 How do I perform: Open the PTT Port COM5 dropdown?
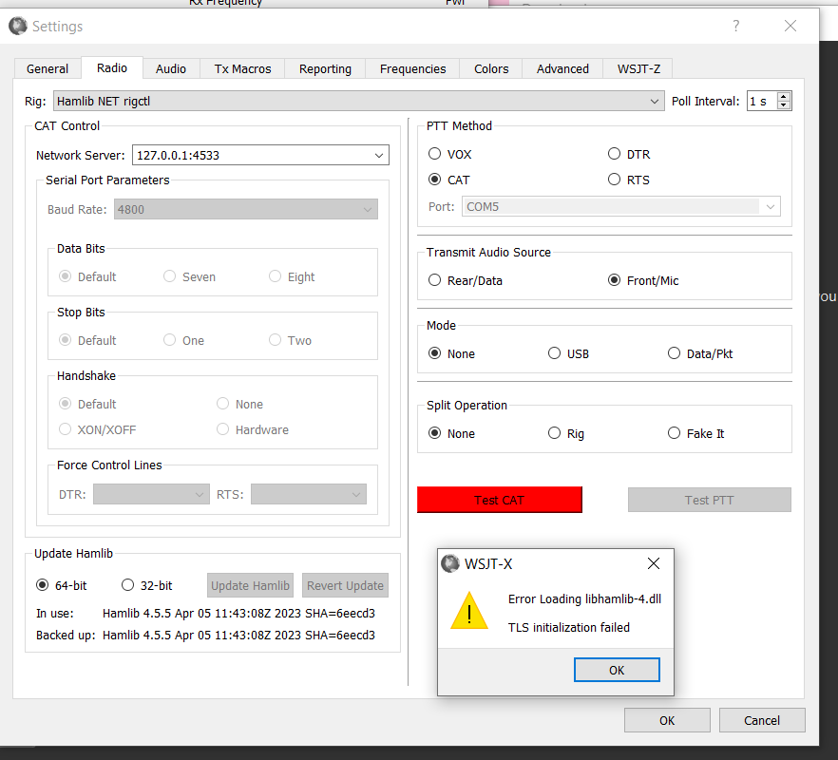[621, 207]
